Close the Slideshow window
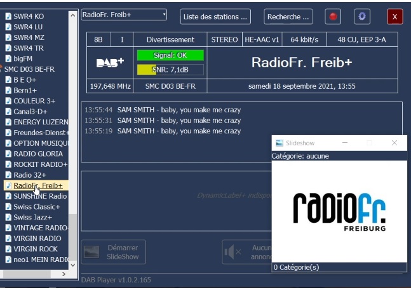 (x=394, y=143)
